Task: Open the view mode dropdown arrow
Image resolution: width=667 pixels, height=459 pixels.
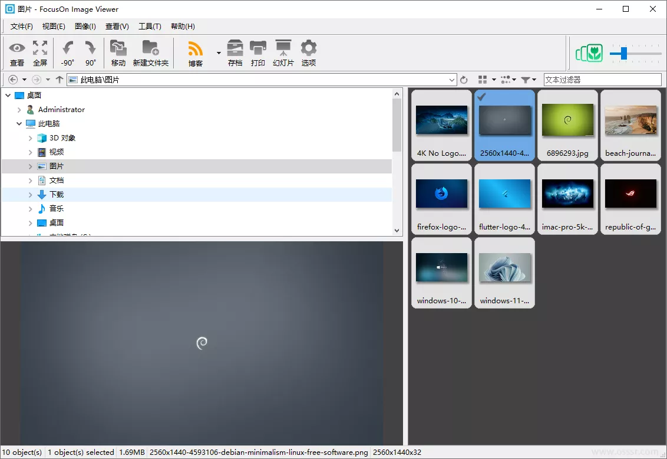Action: click(x=494, y=80)
